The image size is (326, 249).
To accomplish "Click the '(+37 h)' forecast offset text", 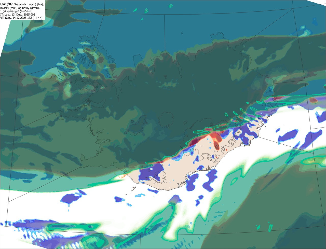I will click(x=37, y=18).
